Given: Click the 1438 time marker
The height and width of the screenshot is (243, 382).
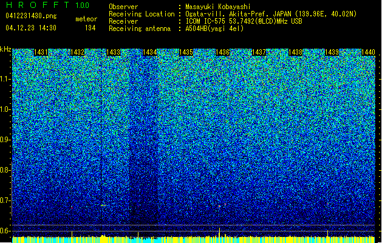Looking at the screenshot, I should point(295,52).
